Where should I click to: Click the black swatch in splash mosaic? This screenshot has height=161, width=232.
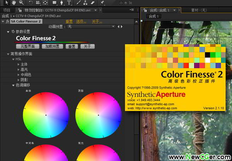click(x=207, y=55)
